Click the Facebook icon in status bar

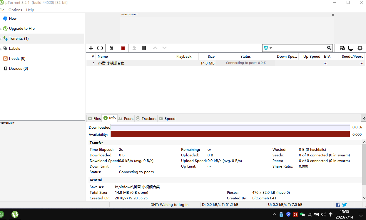338,205
